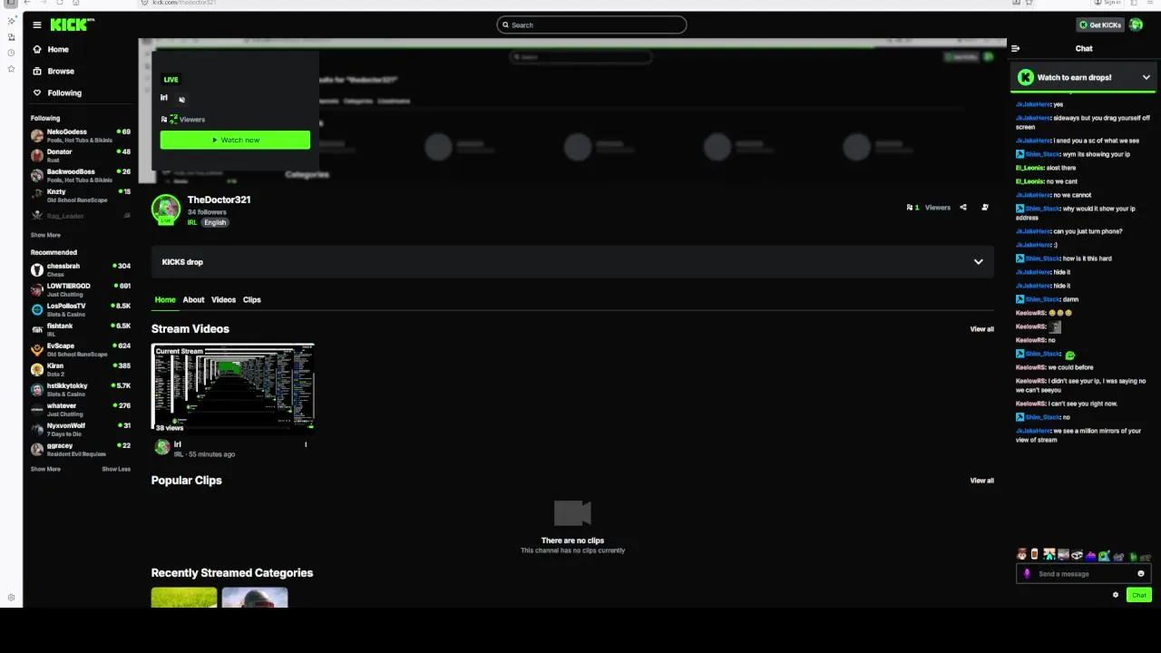
Task: Open fishtank recommended channel
Action: [81, 329]
